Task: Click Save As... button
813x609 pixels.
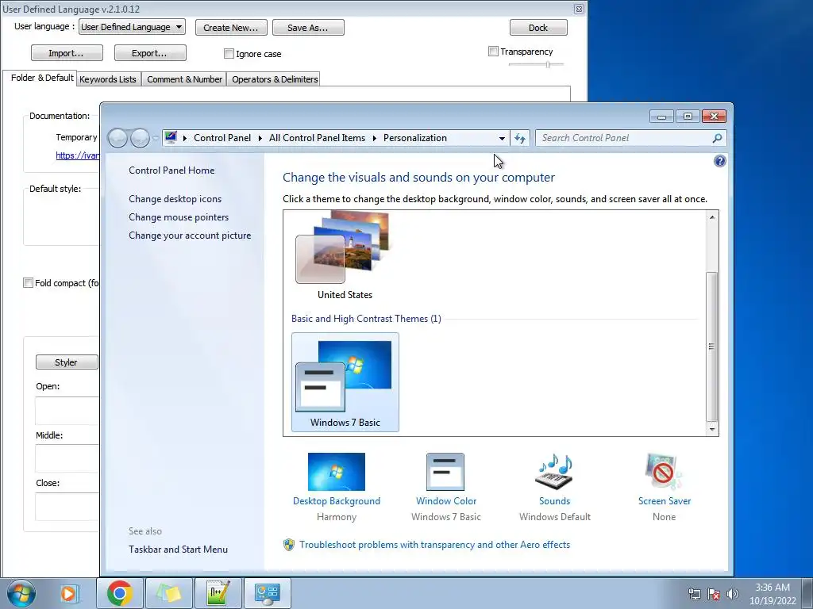Action: pos(308,28)
